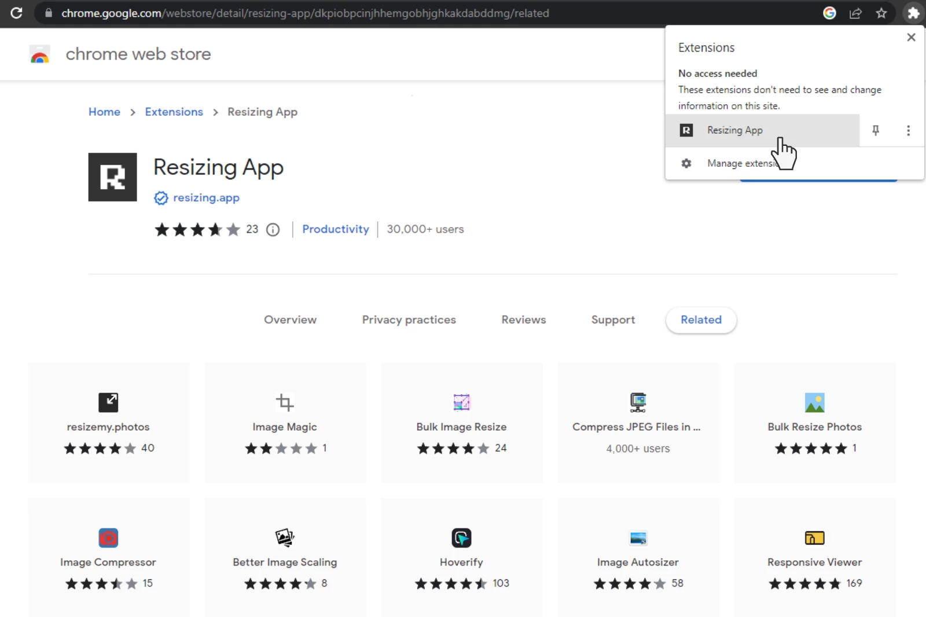Click the Image Autosizer title
Screen dimensions: 926x617
coord(638,562)
